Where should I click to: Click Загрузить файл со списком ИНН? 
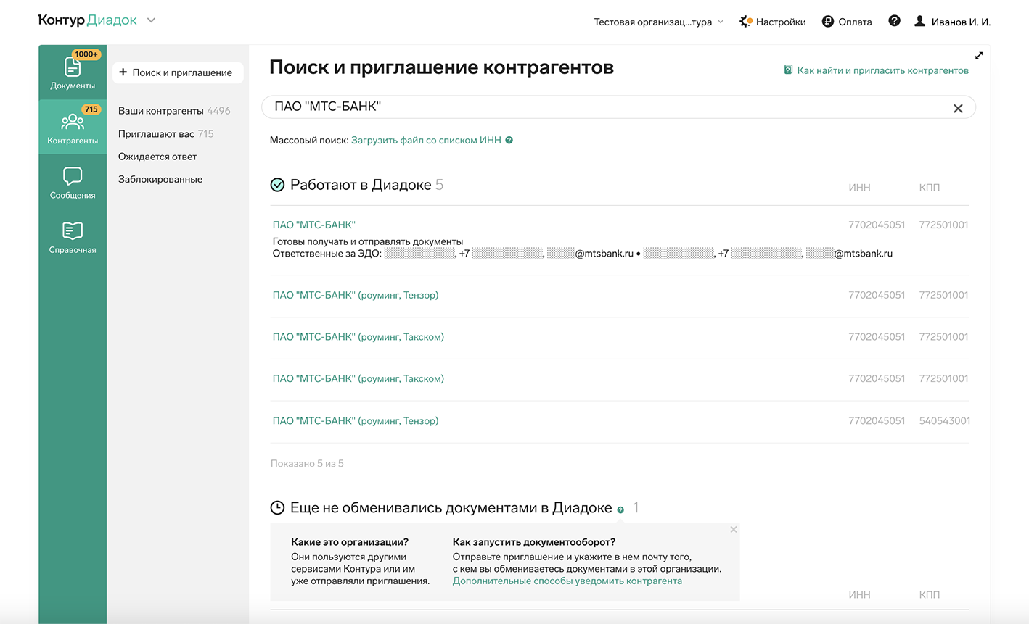[x=426, y=140]
